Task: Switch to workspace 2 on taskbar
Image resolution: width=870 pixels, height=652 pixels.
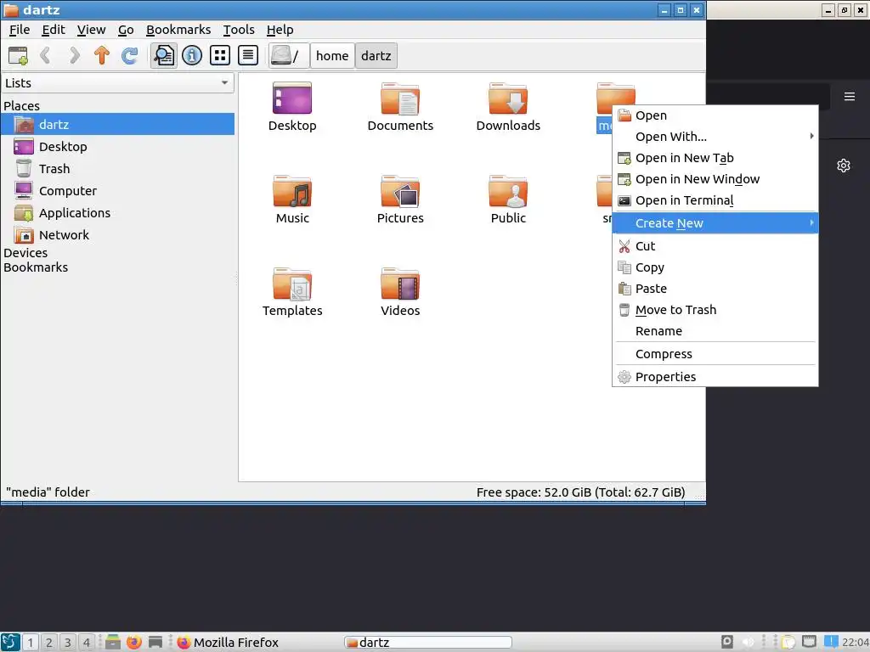Action: pos(48,642)
